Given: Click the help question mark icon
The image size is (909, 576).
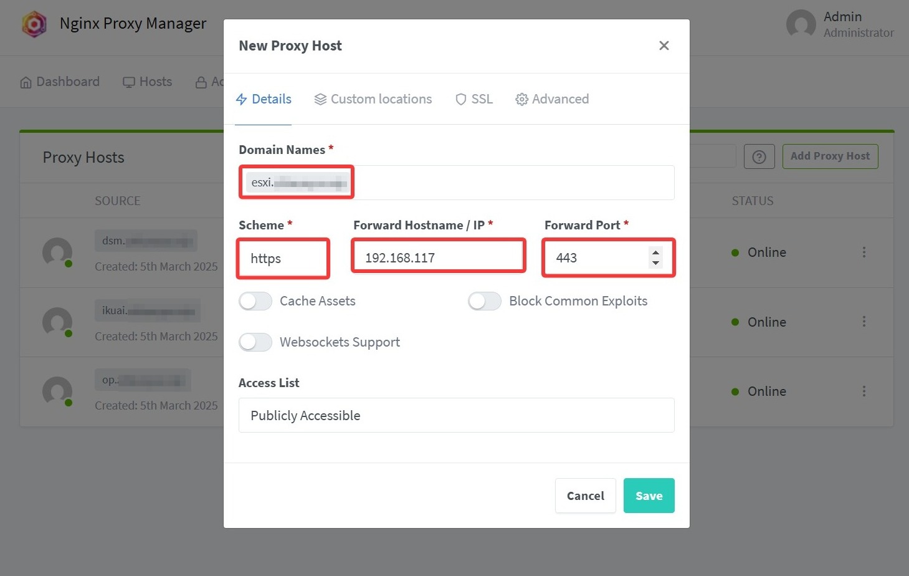Looking at the screenshot, I should point(759,157).
